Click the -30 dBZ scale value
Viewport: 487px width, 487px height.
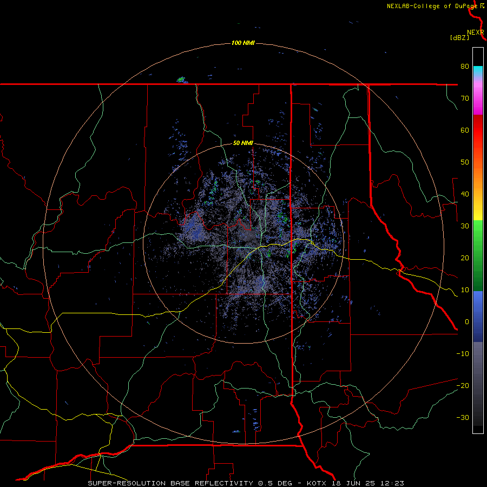[463, 418]
